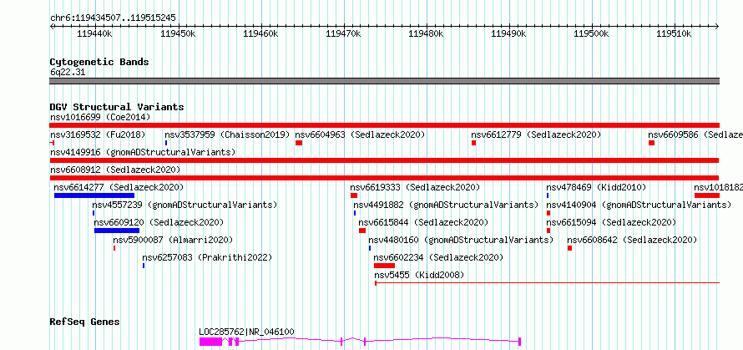Click the 119500k scale label
743x350 pixels.
[x=591, y=33]
